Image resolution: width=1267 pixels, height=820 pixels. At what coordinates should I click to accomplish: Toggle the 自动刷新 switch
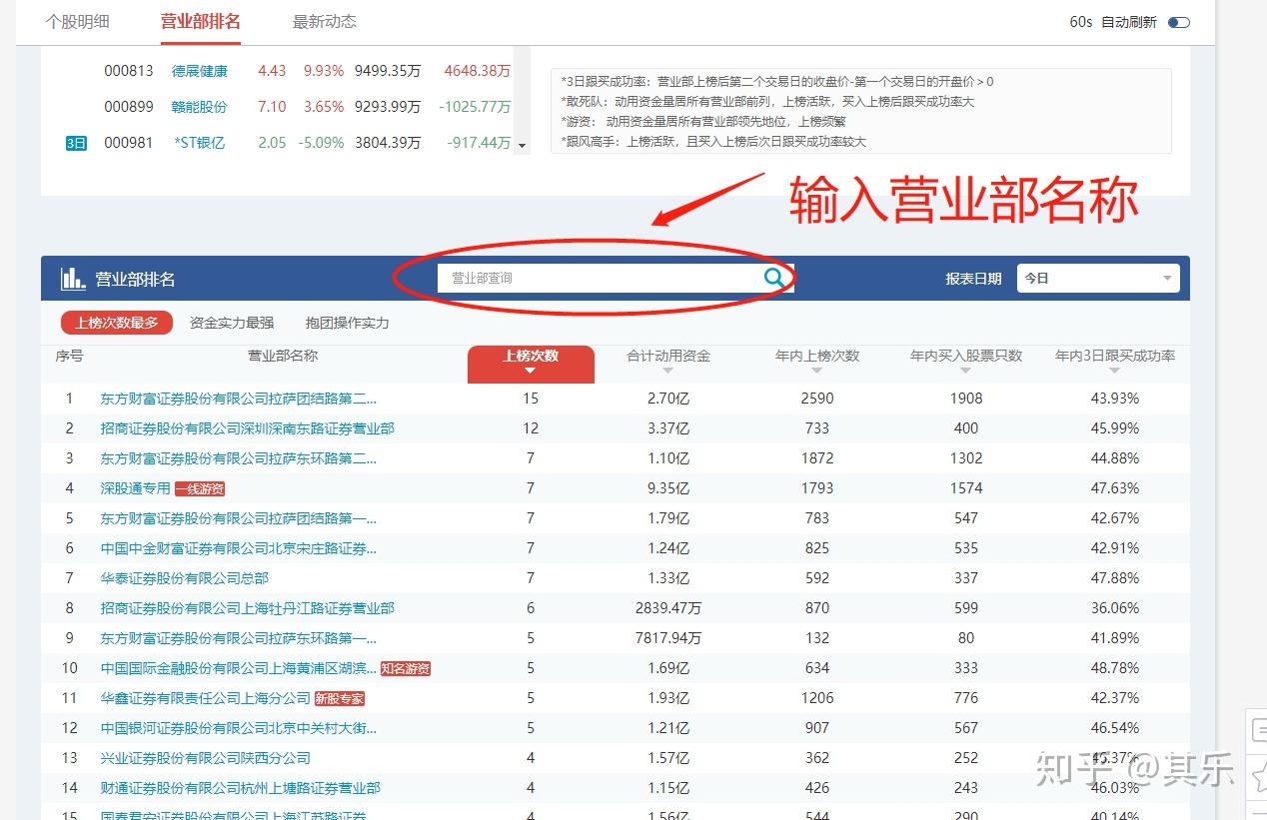(x=1179, y=22)
